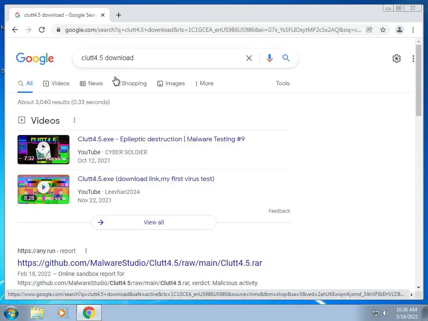This screenshot has width=428, height=321.
Task: Play the 7:32 video thumbnail preview
Action: tap(43, 150)
